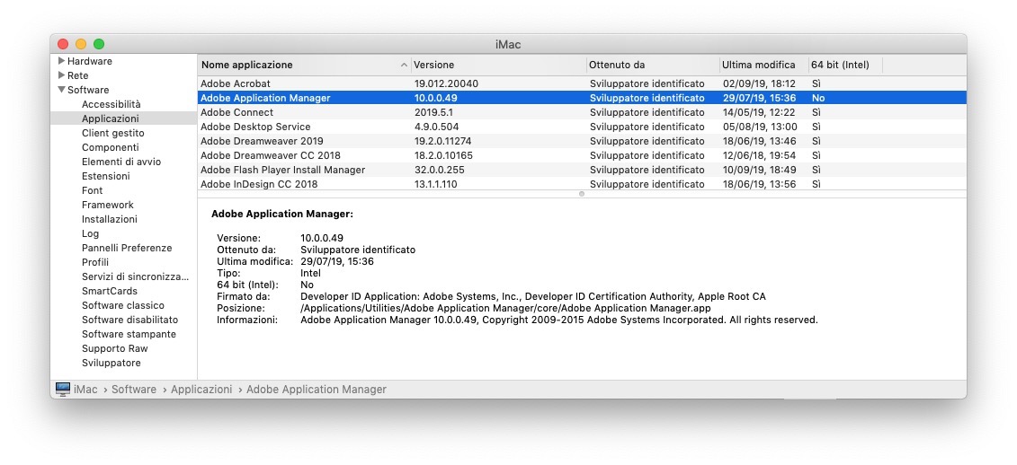Expand the Hardware section triangle
Viewport: 1017px width, 465px height.
(61, 61)
